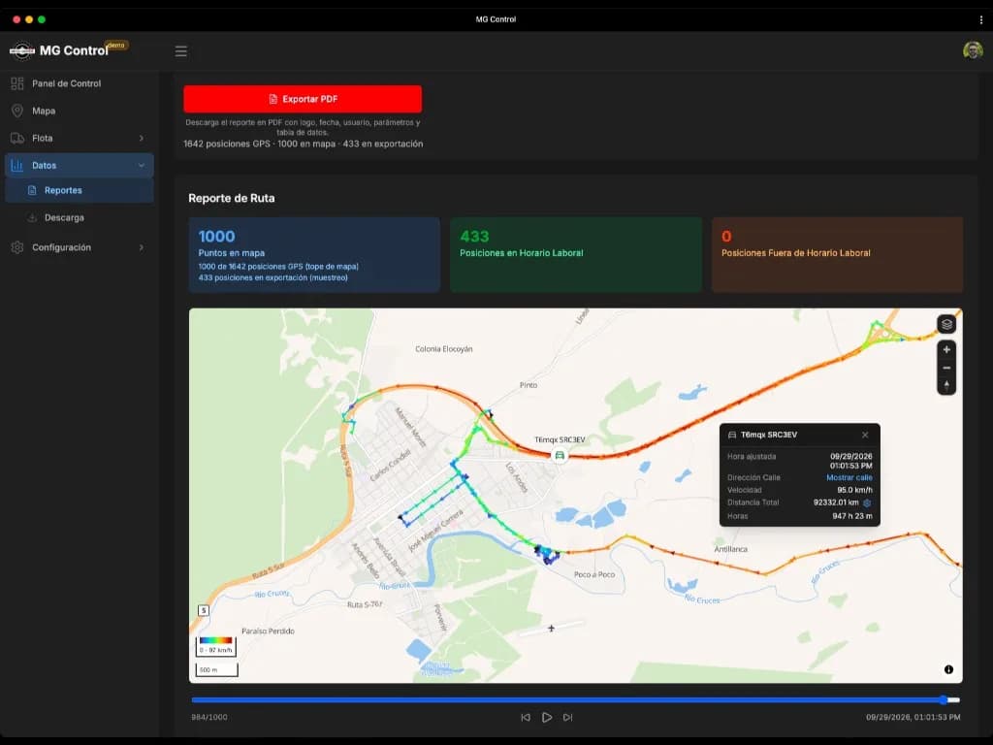Viewport: 993px width, 745px height.
Task: Open the map layers selector
Action: point(946,324)
